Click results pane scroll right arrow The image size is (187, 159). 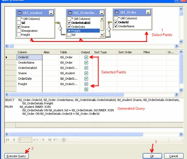(181, 134)
